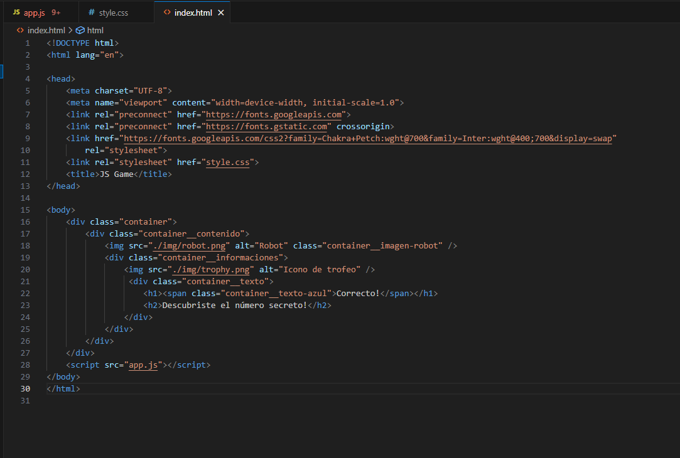The image size is (680, 458).
Task: Click the CSS hash icon on style.css tab
Action: click(92, 12)
